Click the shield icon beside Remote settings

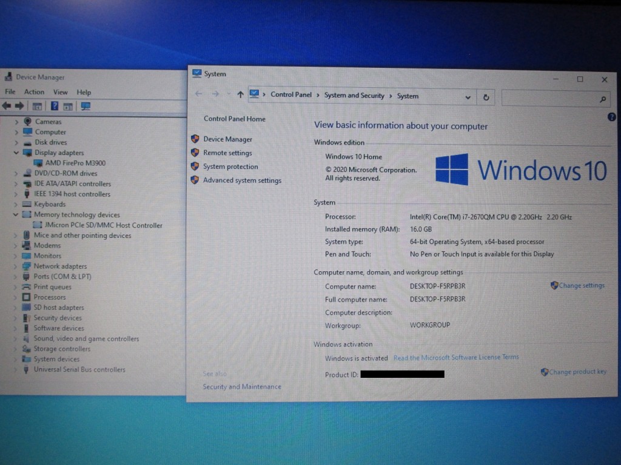195,153
